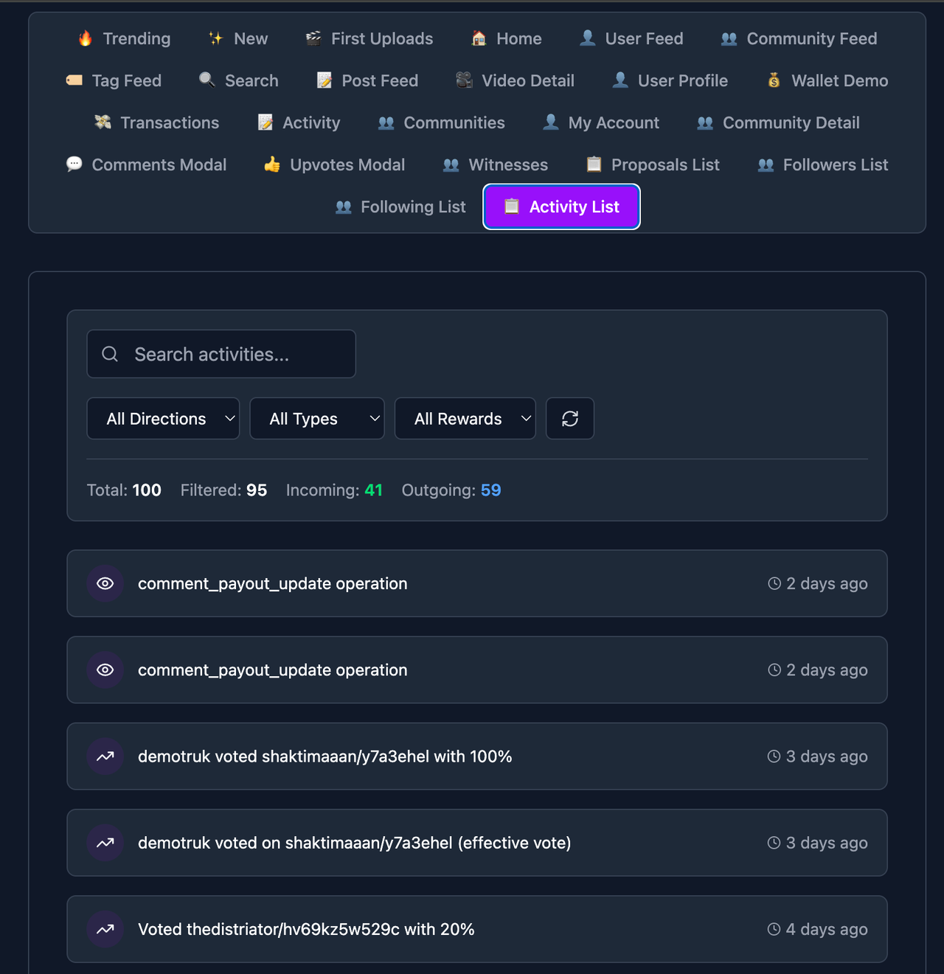Open the Wallet Demo tab
The width and height of the screenshot is (944, 974).
tap(827, 81)
